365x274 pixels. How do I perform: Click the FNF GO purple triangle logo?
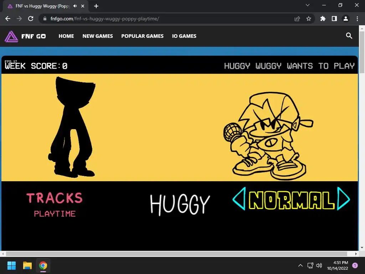pos(11,36)
